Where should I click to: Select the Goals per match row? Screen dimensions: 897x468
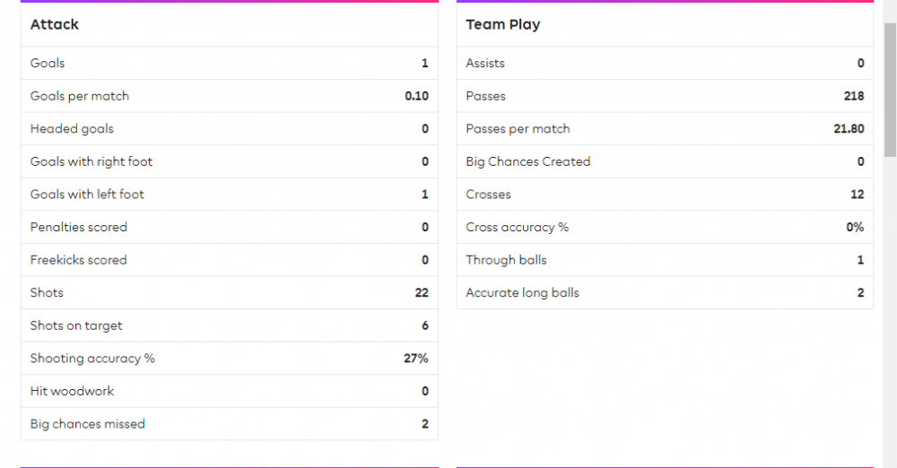tap(229, 96)
